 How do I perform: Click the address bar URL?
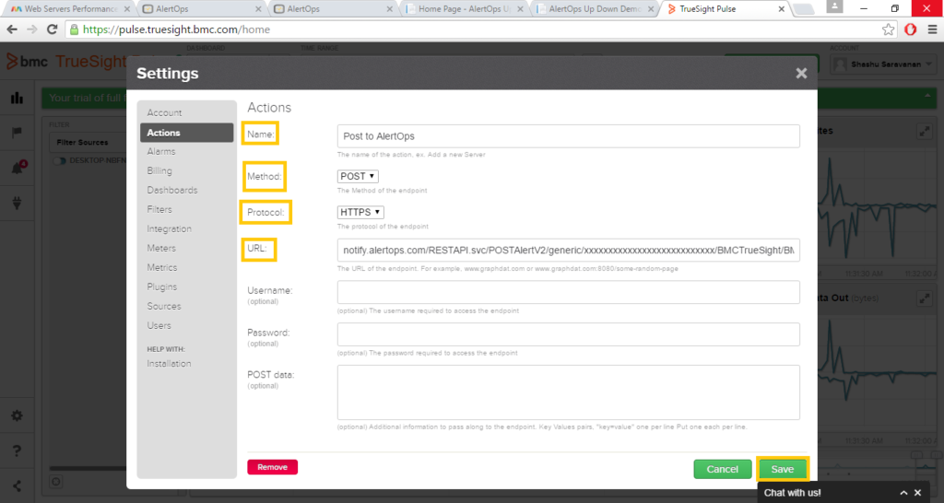point(176,29)
